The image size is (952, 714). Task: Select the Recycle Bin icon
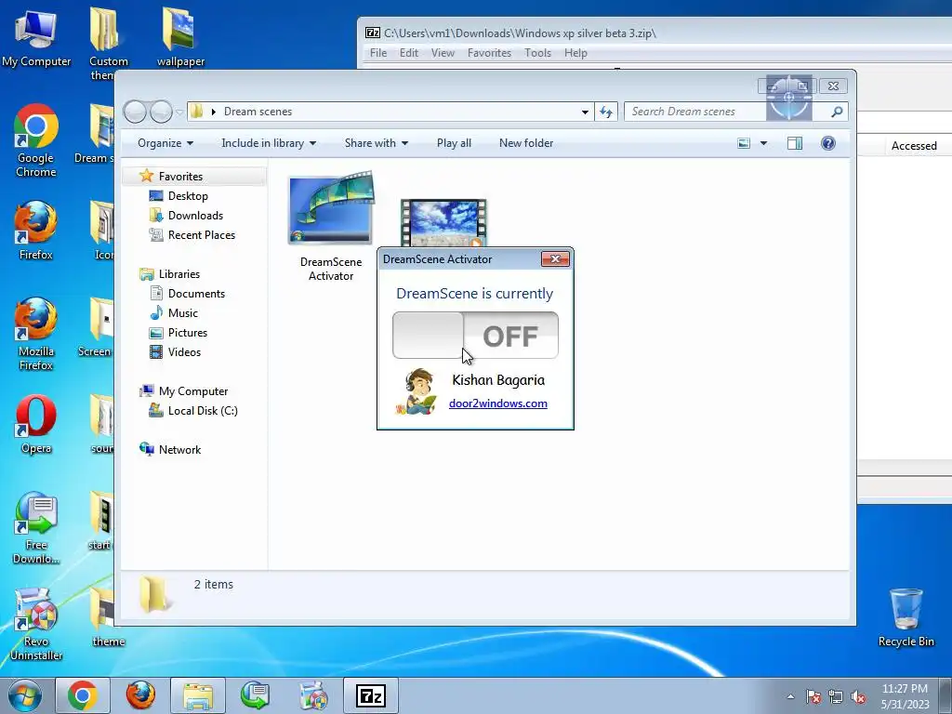click(x=906, y=618)
